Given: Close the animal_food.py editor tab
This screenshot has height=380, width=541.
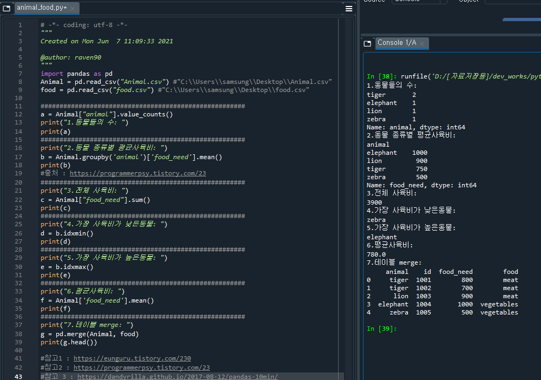Looking at the screenshot, I should coord(74,8).
